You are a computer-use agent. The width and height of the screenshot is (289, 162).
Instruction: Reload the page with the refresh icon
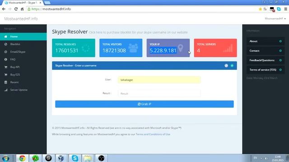tap(16, 9)
